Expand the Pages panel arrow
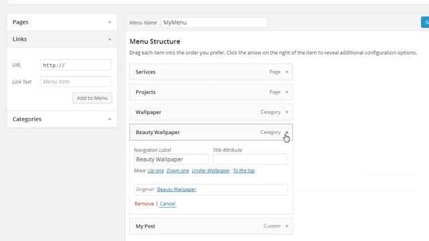This screenshot has height=241, width=429. pos(109,22)
